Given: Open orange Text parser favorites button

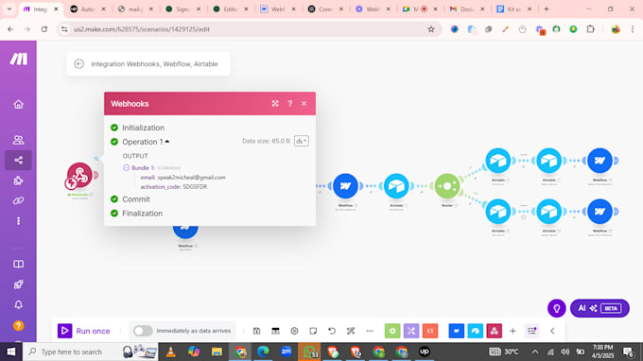Looking at the screenshot, I should tap(430, 331).
